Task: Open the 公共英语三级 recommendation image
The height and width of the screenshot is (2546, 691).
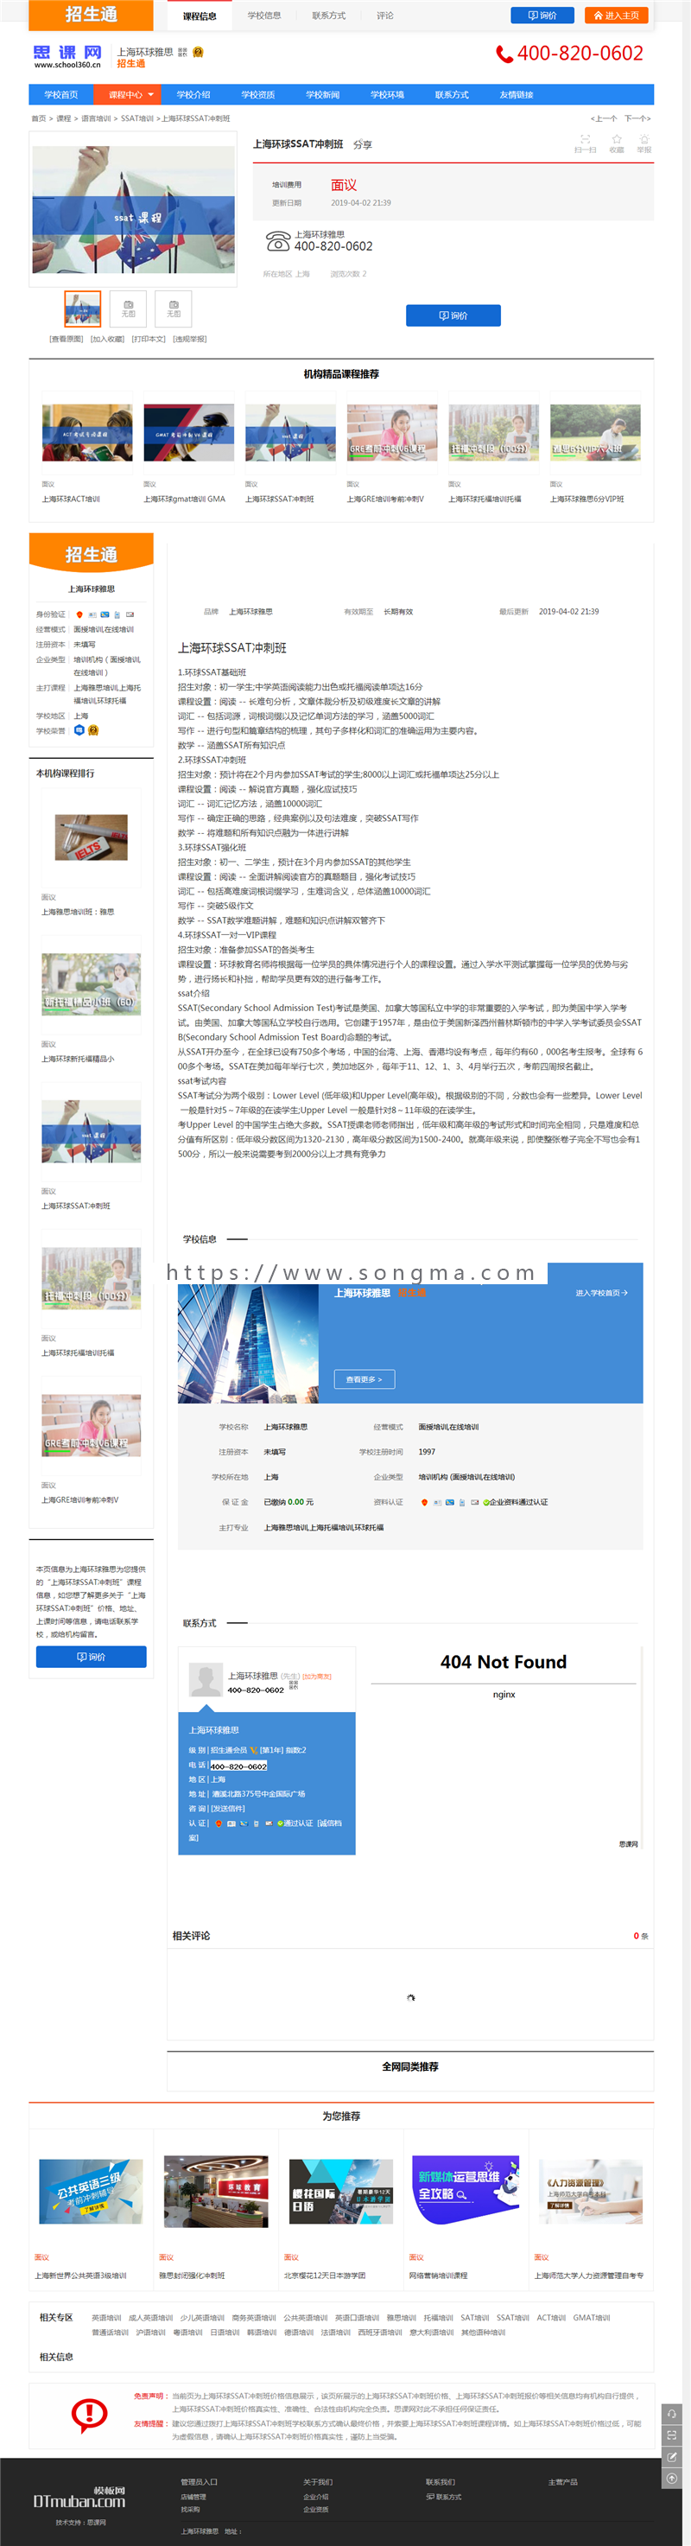Action: pos(91,2193)
